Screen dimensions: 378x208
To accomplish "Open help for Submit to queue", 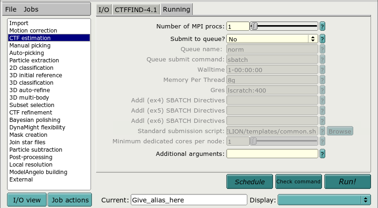I will [x=322, y=39].
